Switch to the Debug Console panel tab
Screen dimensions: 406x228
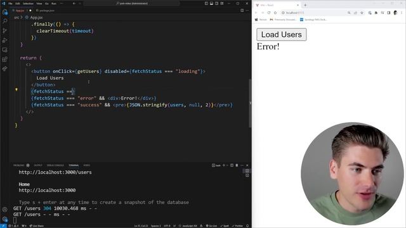pos(55,165)
